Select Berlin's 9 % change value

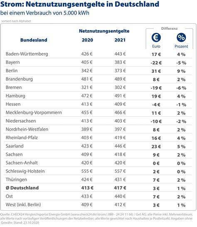pos(181,71)
